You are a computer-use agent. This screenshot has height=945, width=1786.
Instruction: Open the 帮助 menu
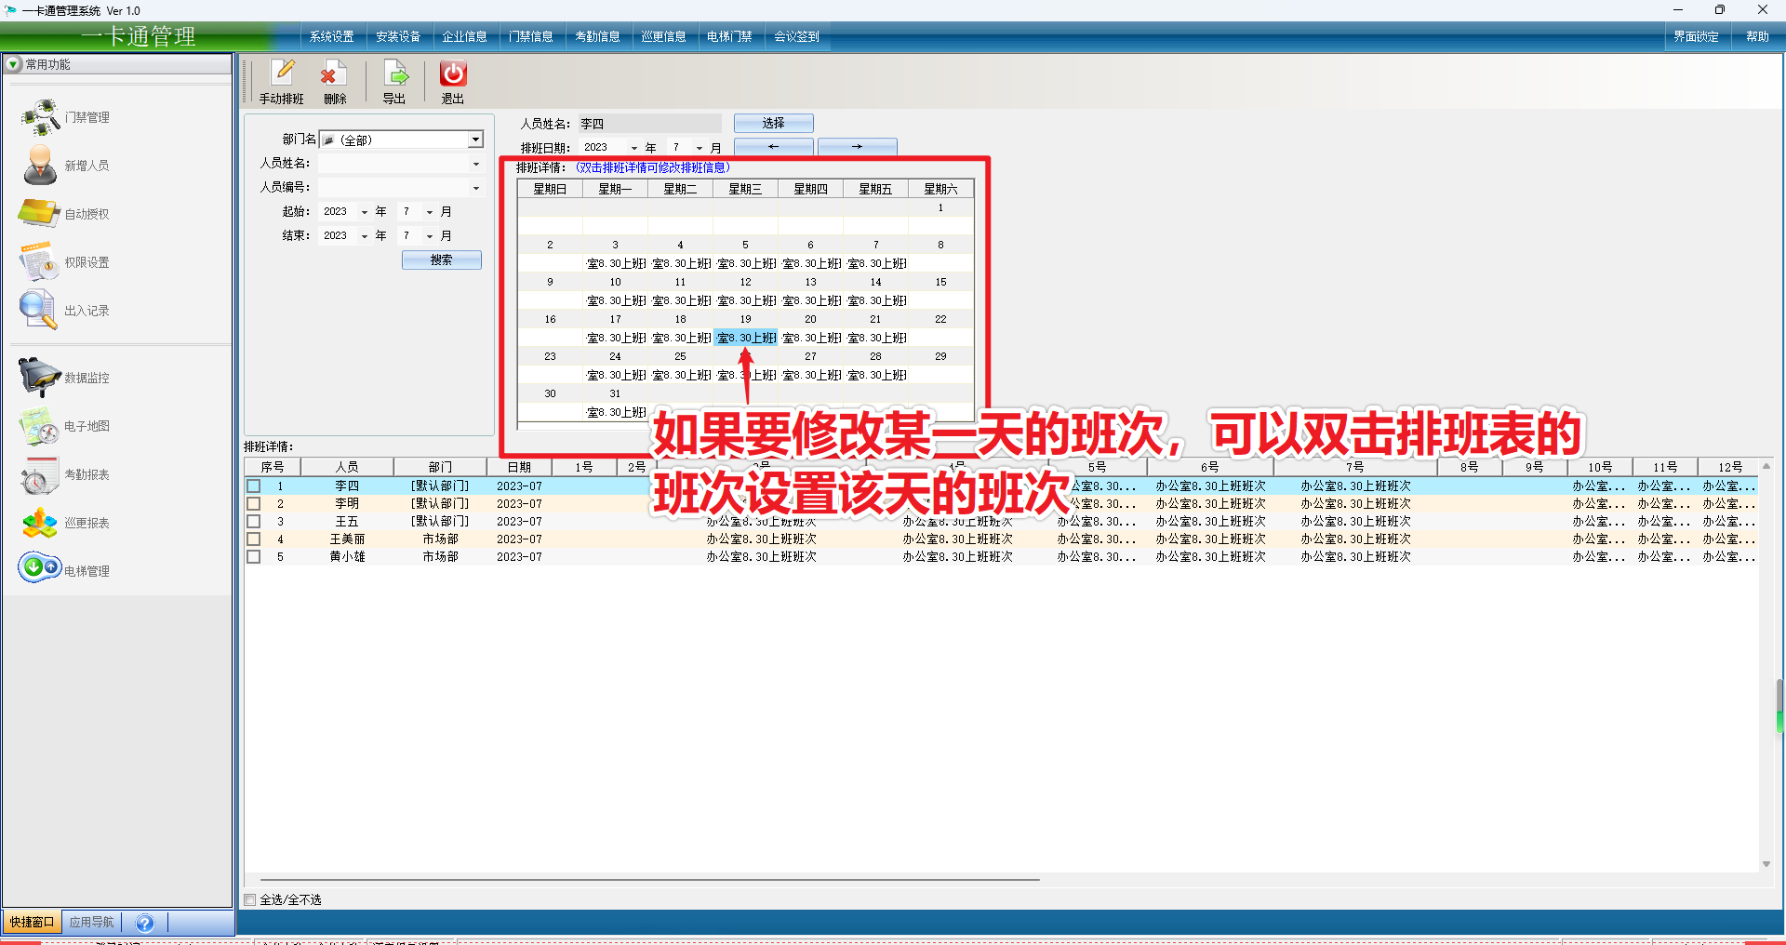[x=1757, y=36]
